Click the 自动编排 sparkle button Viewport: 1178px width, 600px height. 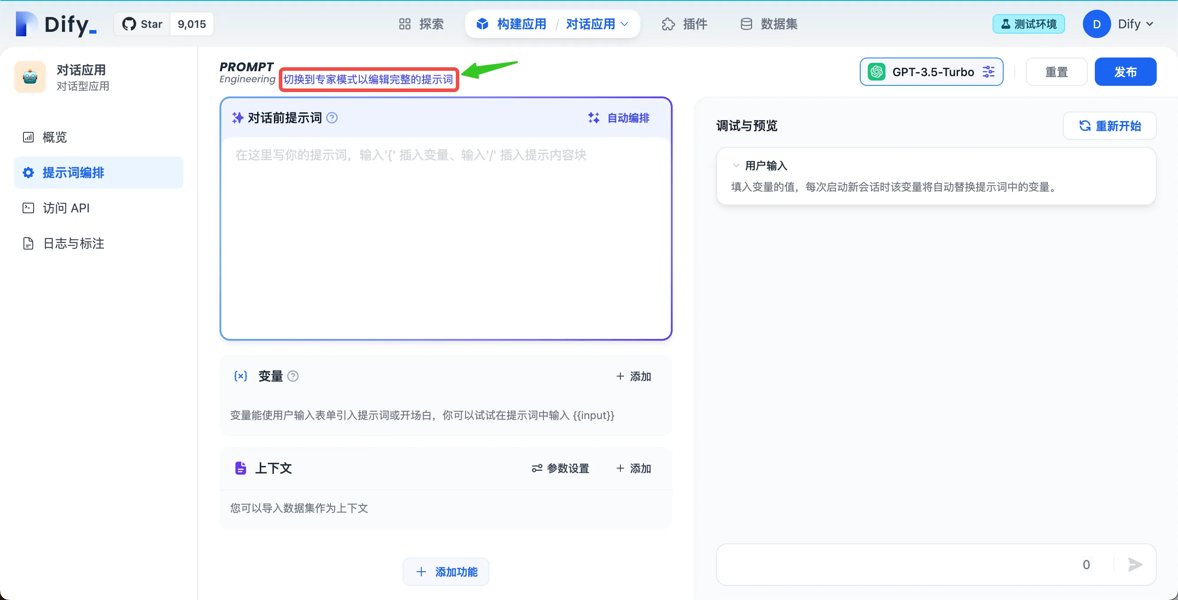[x=619, y=118]
